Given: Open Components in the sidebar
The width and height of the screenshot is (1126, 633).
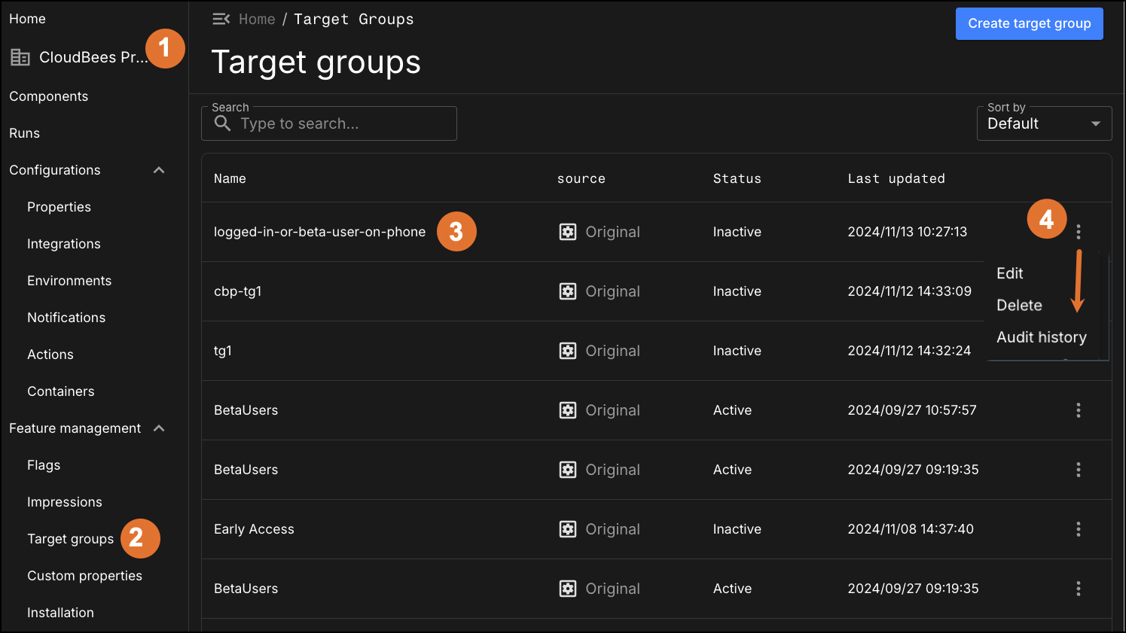Looking at the screenshot, I should pyautogui.click(x=48, y=96).
